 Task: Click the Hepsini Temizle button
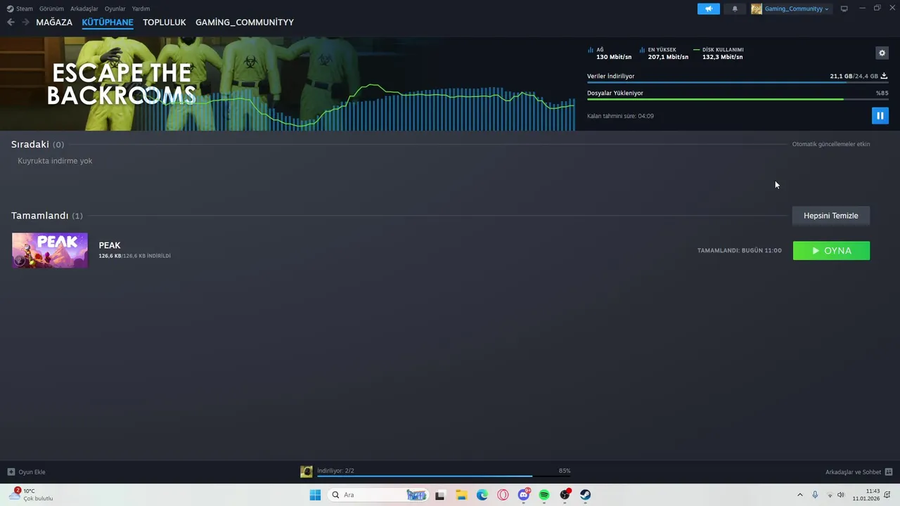pyautogui.click(x=831, y=216)
